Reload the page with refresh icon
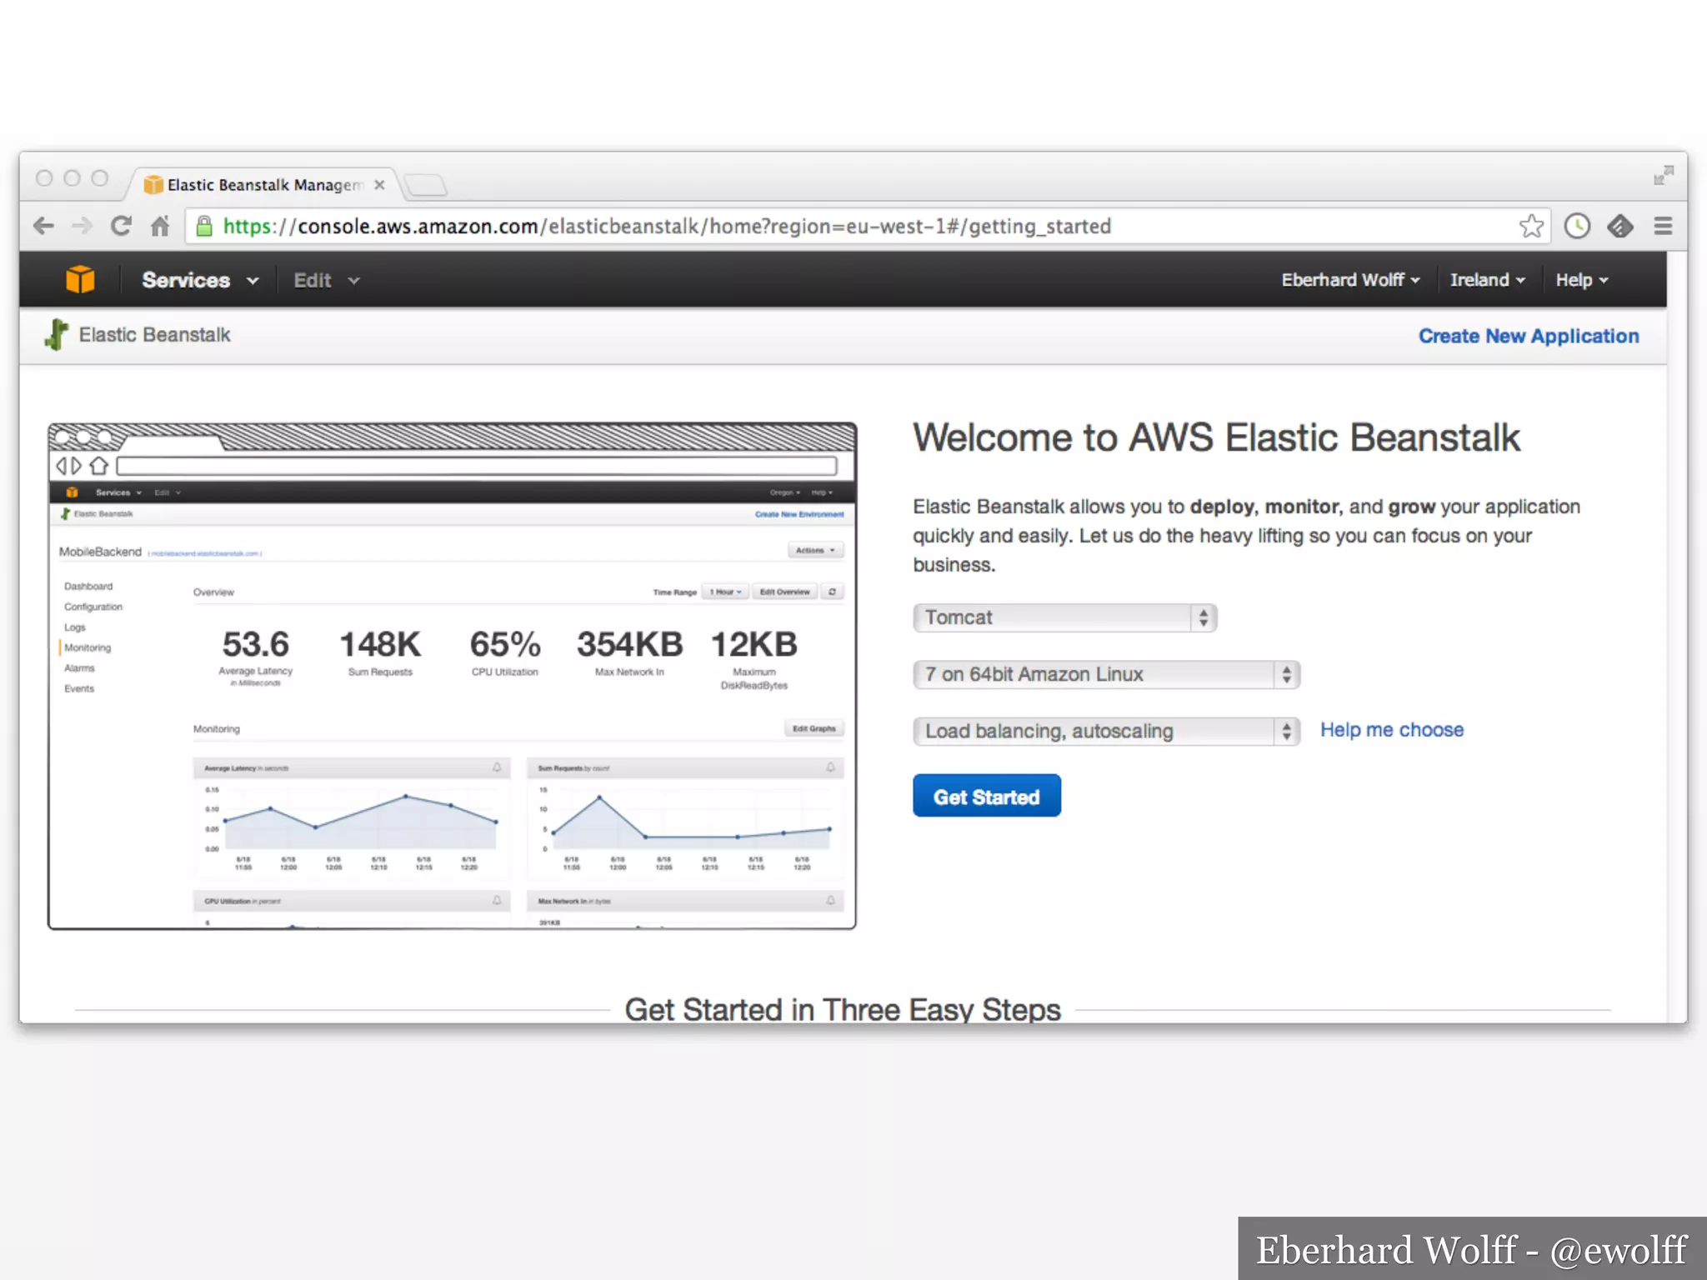1707x1280 pixels. click(121, 226)
